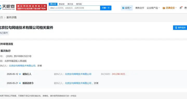Focus the company name search field
Viewport: 187px width, 99px height.
pos(75,8)
